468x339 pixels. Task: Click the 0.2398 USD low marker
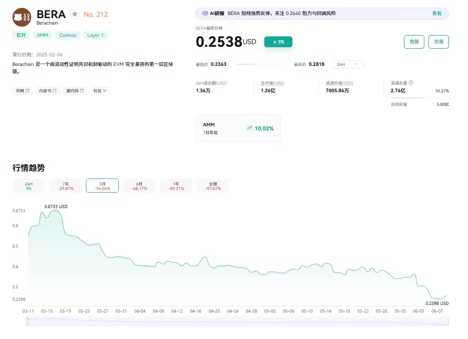(437, 299)
